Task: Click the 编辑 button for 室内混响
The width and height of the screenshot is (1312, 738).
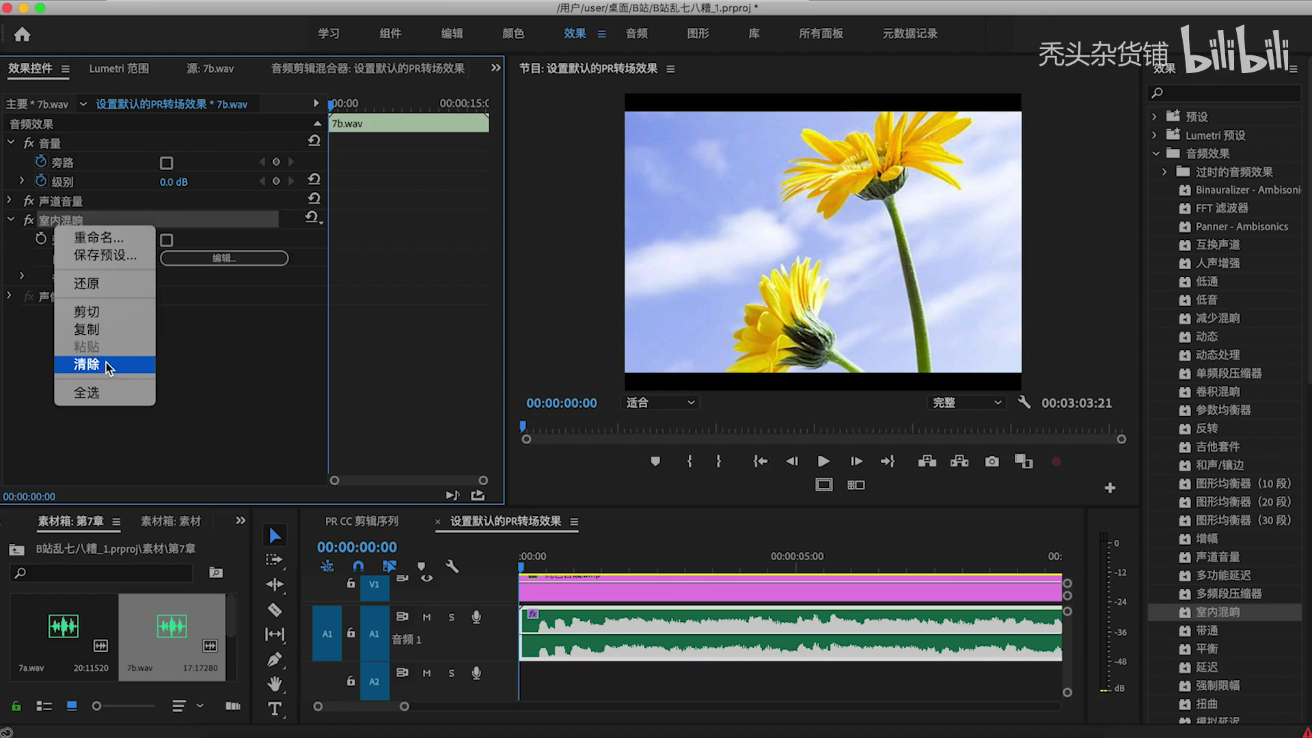Action: click(224, 258)
